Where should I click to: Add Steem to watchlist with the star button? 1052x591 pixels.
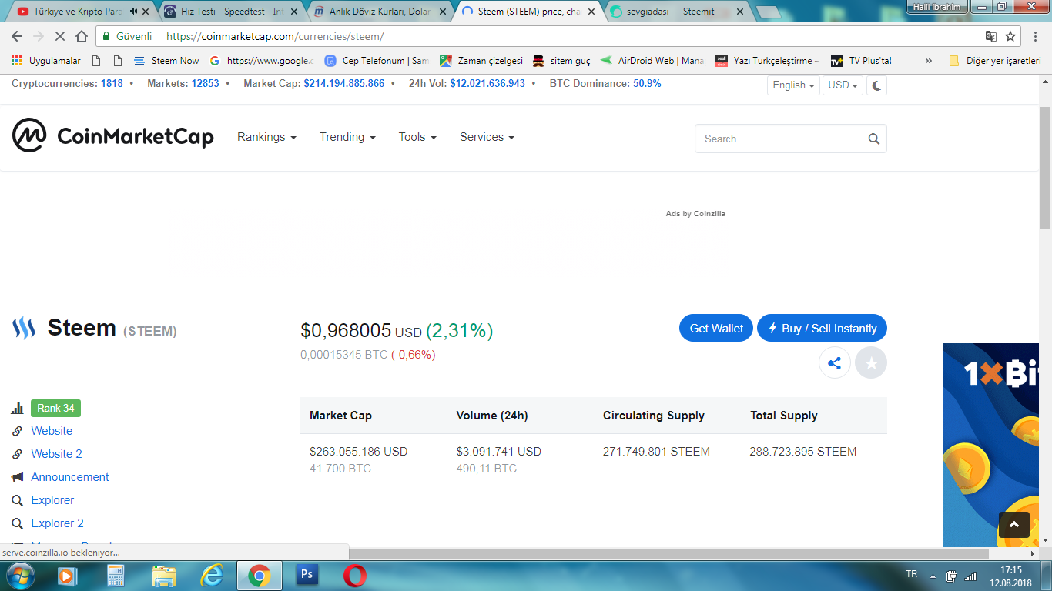(871, 363)
